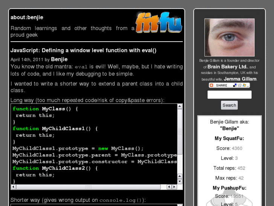Click the fitfu logo
This screenshot has height=206, width=274.
click(x=159, y=23)
